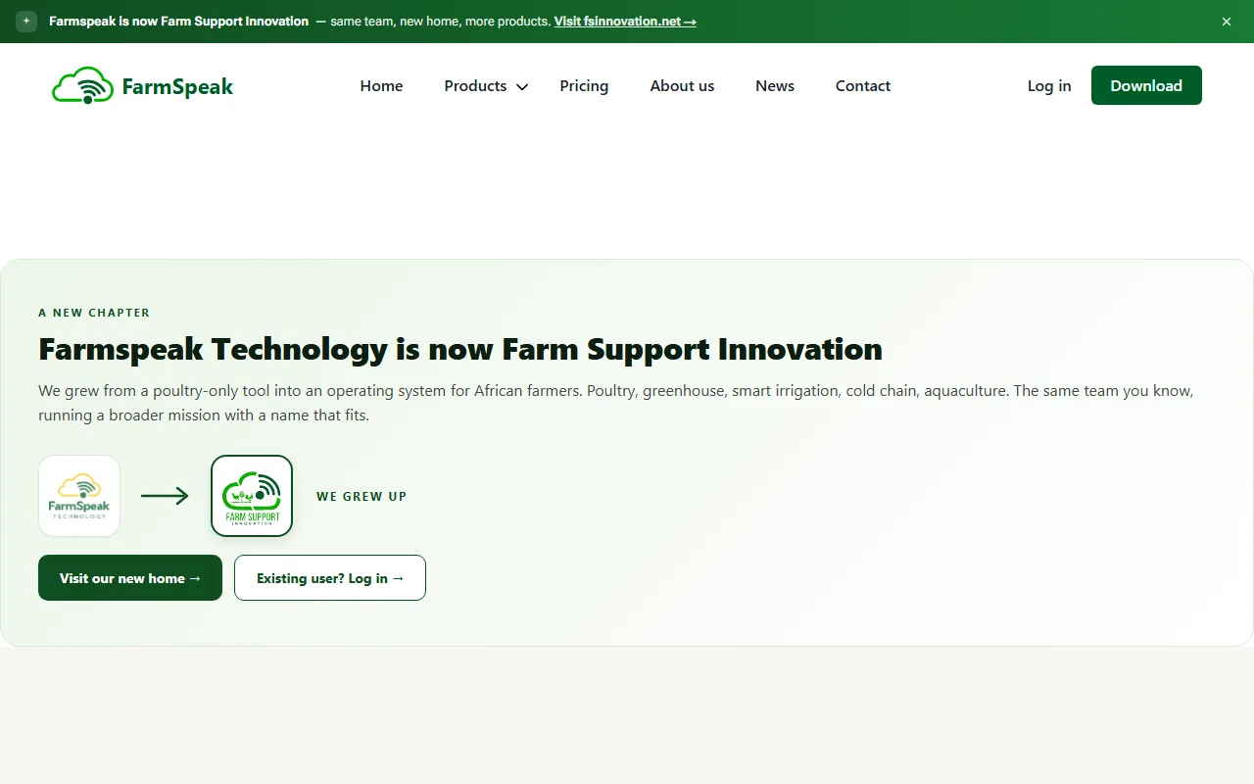Click the new Farm Support Innovation logo tile
The width and height of the screenshot is (1254, 784).
click(x=252, y=496)
